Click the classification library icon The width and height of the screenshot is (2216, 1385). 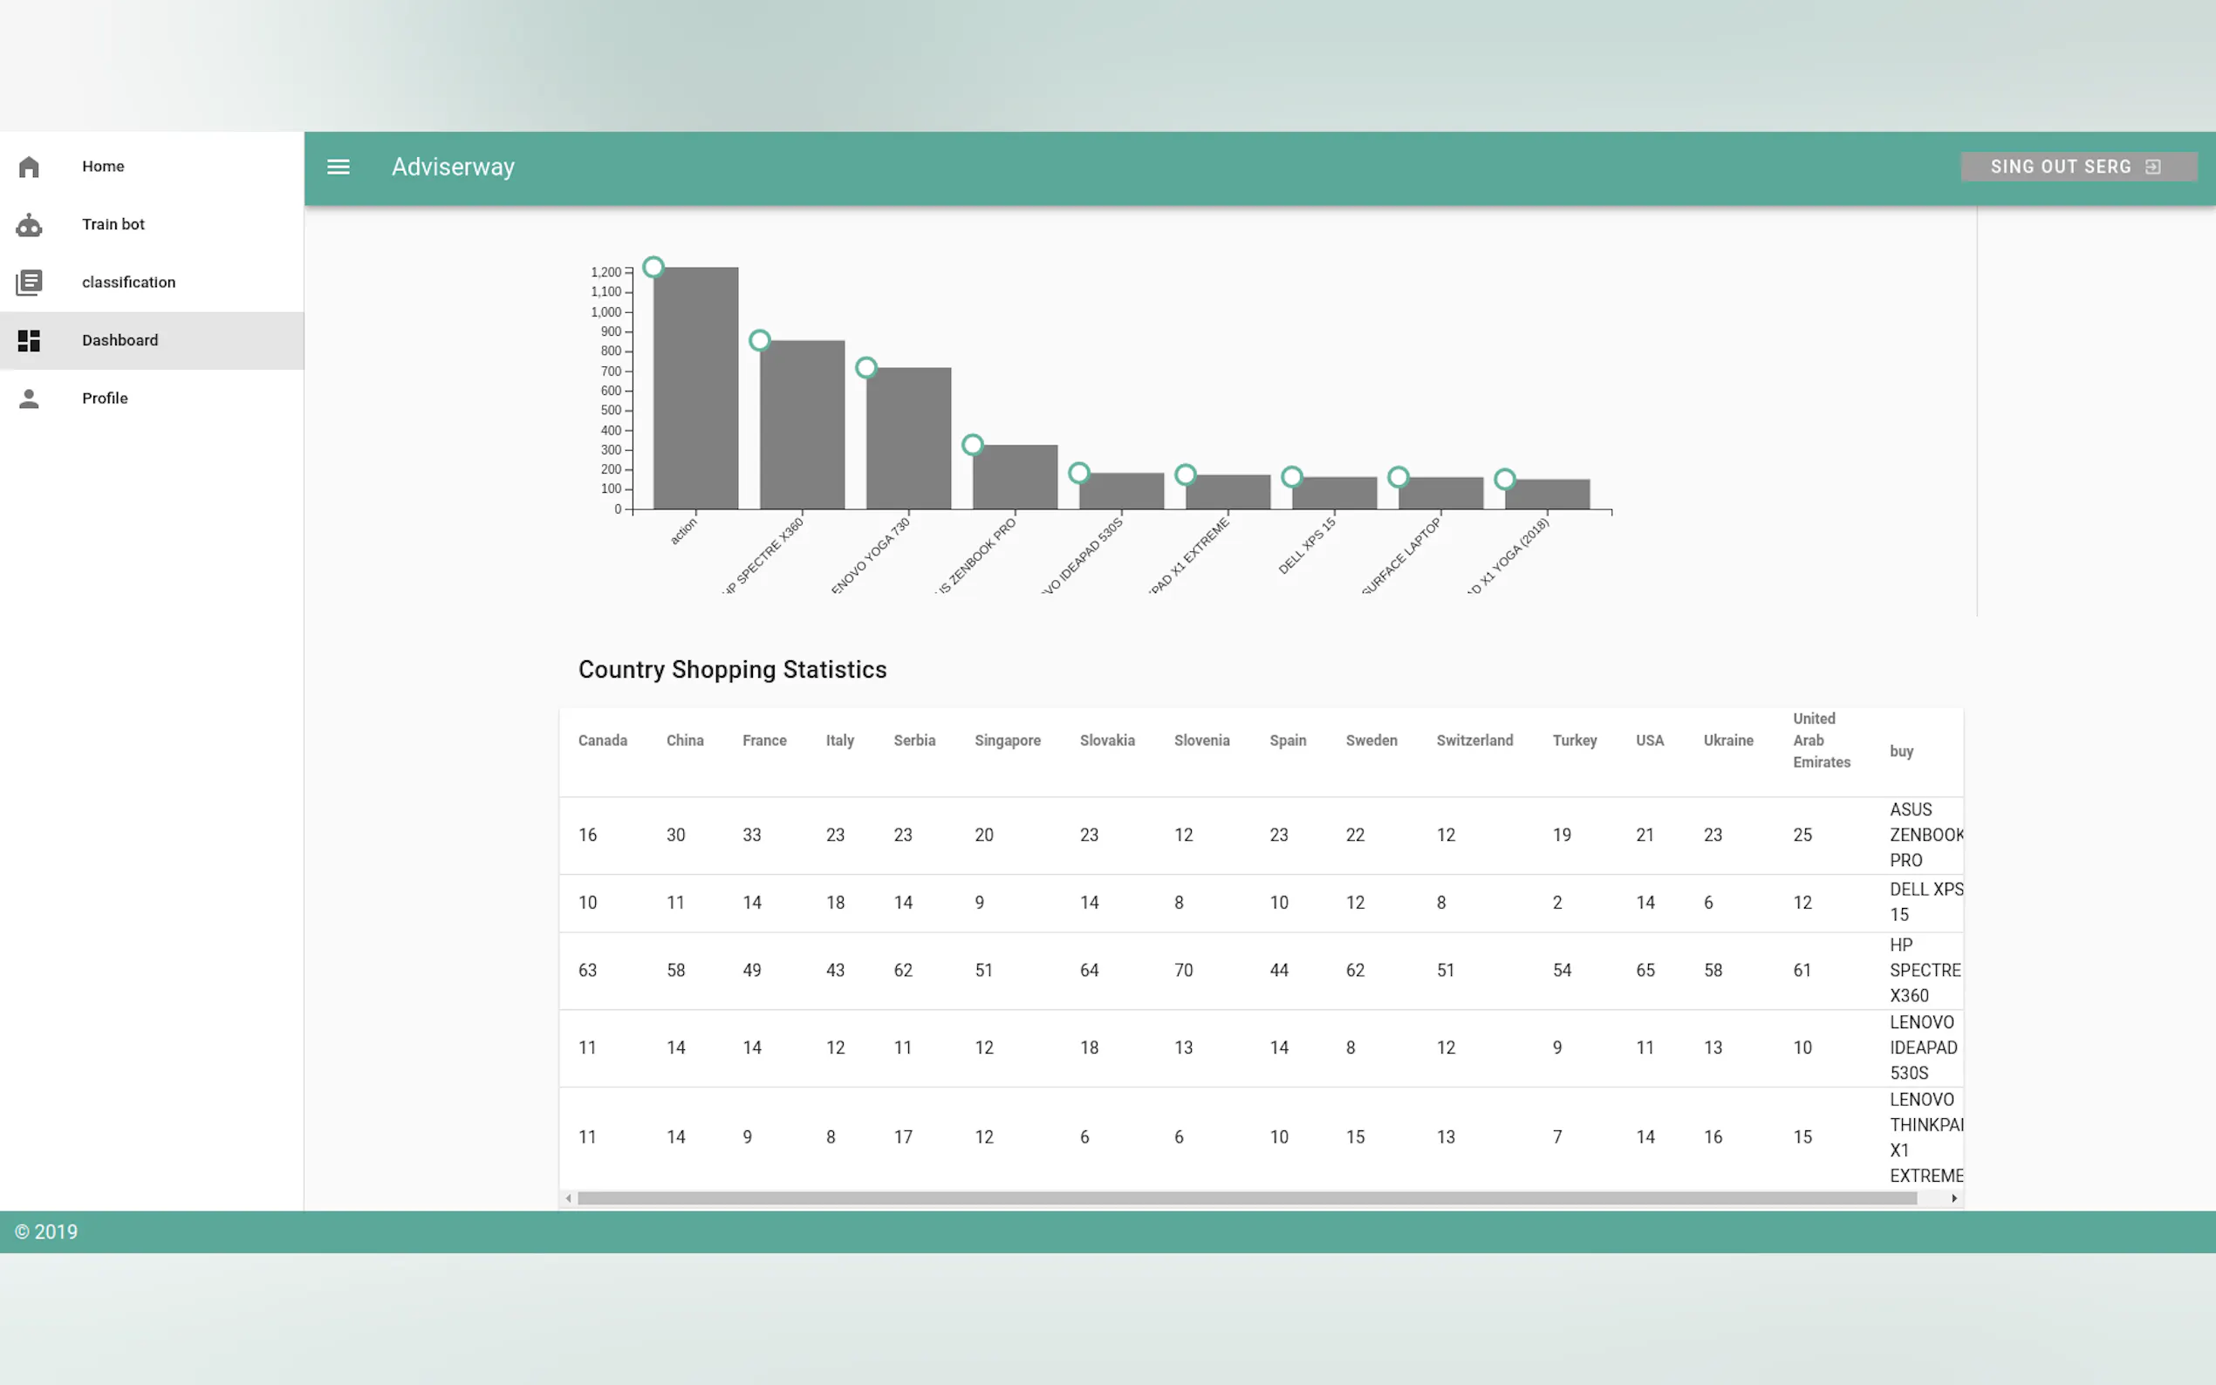pos(30,282)
